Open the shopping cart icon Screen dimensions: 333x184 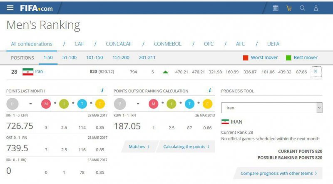tap(289, 8)
